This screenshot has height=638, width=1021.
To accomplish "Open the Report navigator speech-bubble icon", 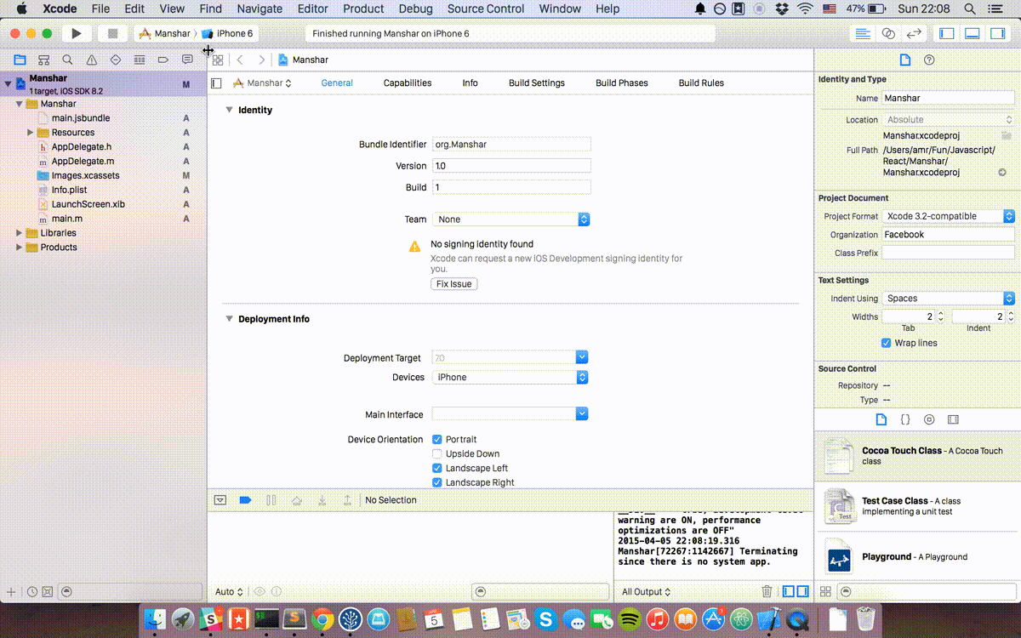I will (x=187, y=60).
